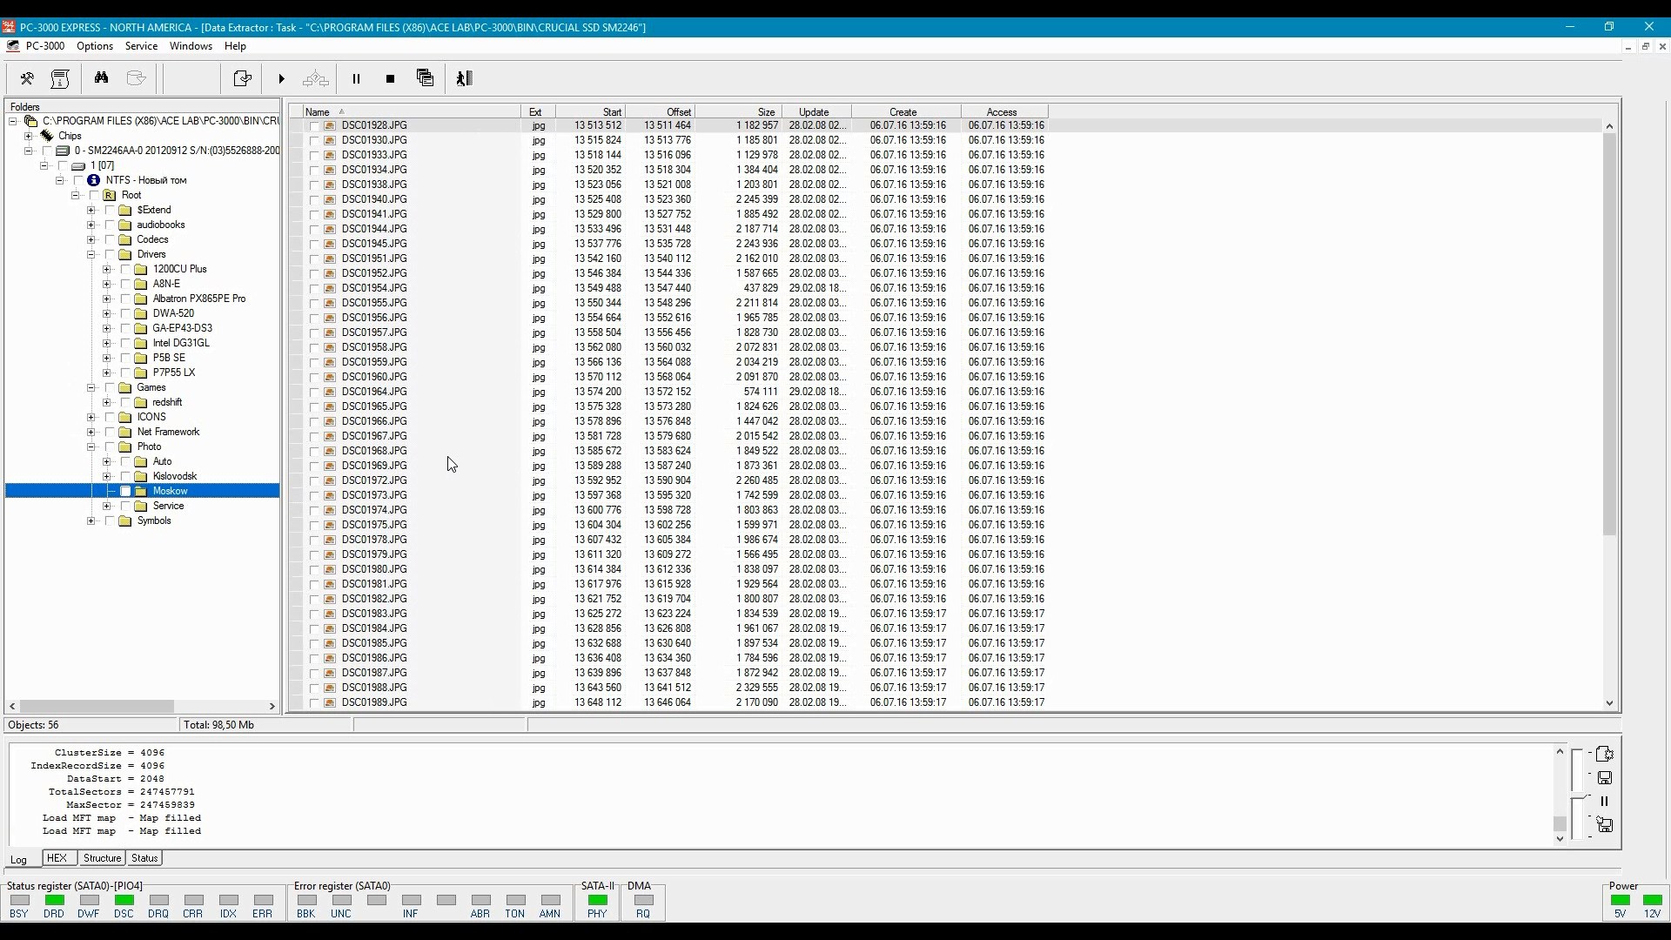Click the pause button in top toolbar
The image size is (1671, 940).
point(356,79)
